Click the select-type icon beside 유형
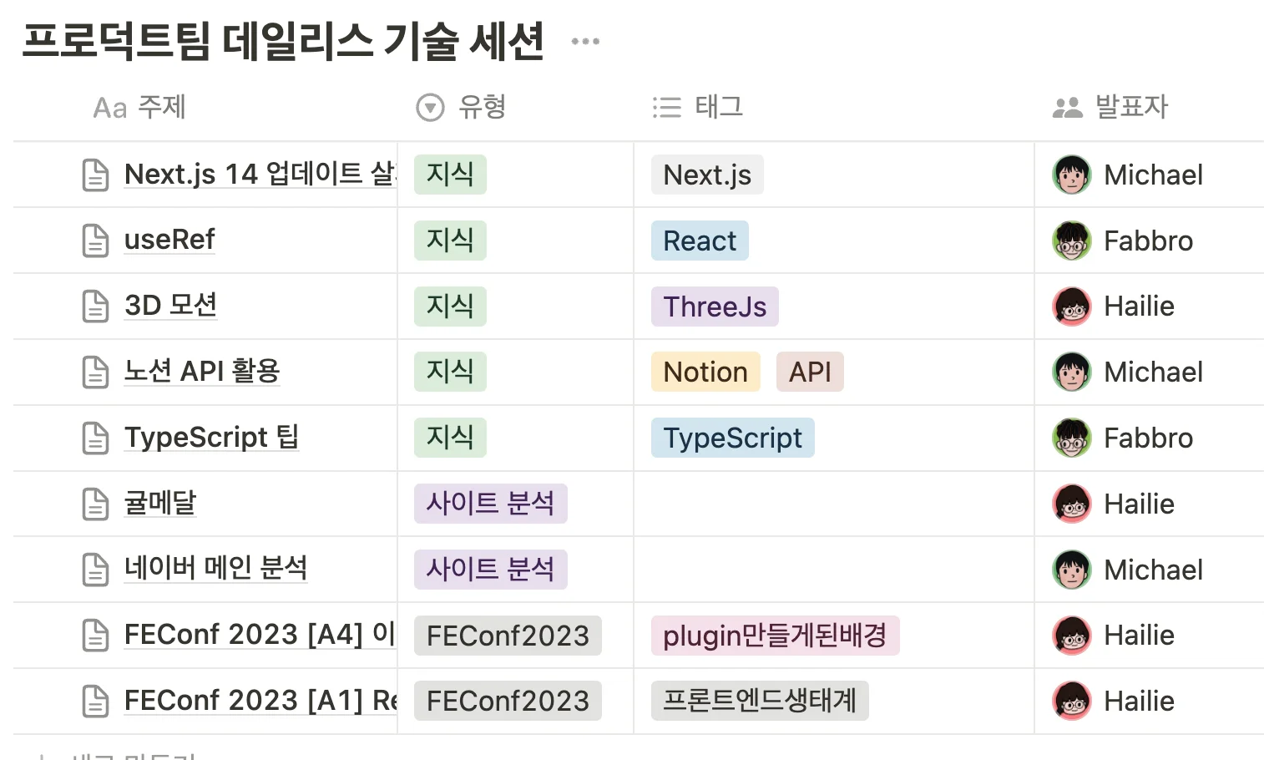This screenshot has height=760, width=1264. (428, 107)
